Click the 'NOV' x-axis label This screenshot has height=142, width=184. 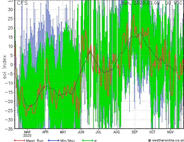tap(170, 132)
